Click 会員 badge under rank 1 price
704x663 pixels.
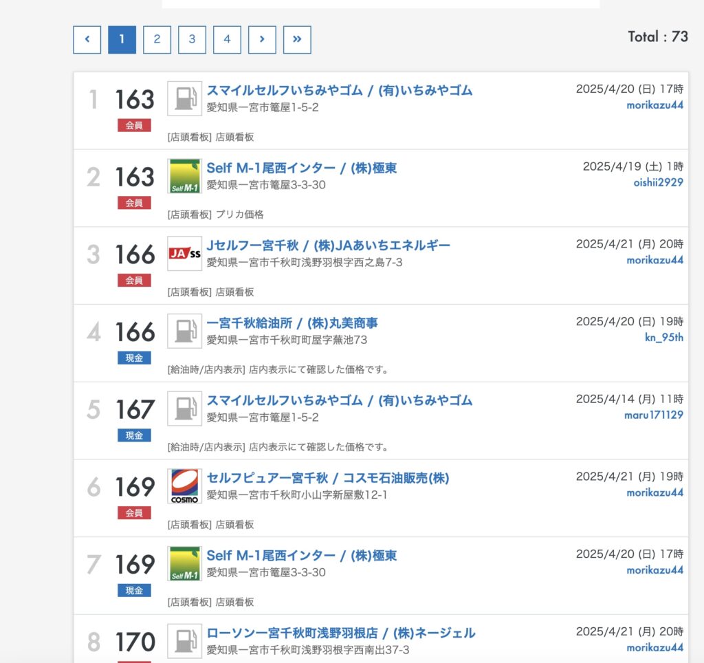pos(134,125)
